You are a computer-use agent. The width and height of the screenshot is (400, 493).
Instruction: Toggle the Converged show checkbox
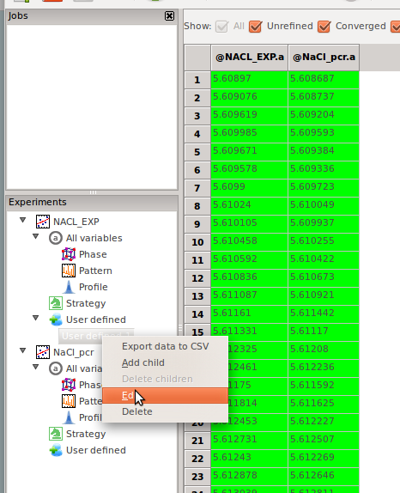[324, 27]
